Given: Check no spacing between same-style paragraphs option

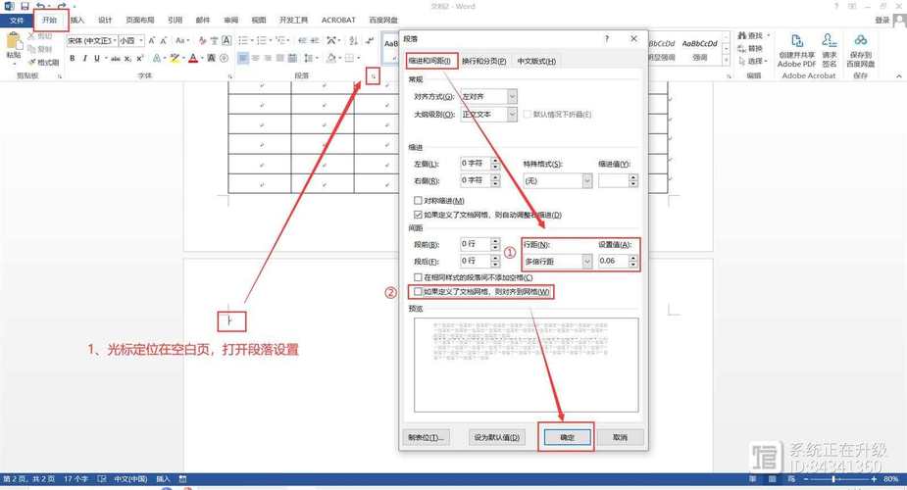Looking at the screenshot, I should 418,278.
